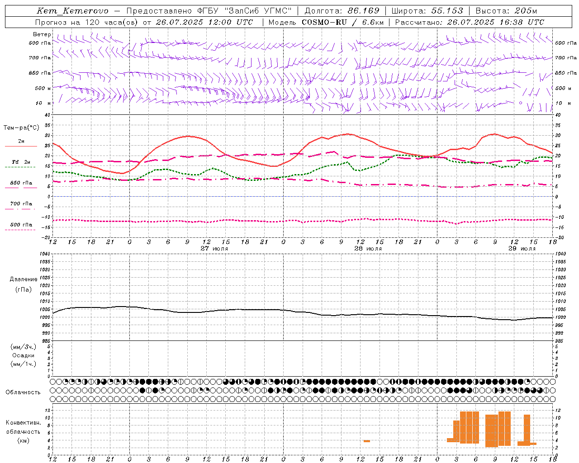This screenshot has width=579, height=463.
Task: Click the 'Давление' pressure panel label
Action: pyautogui.click(x=24, y=279)
